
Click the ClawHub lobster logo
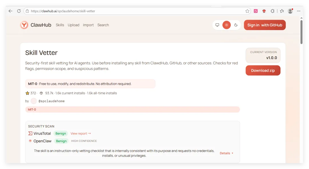tap(24, 25)
